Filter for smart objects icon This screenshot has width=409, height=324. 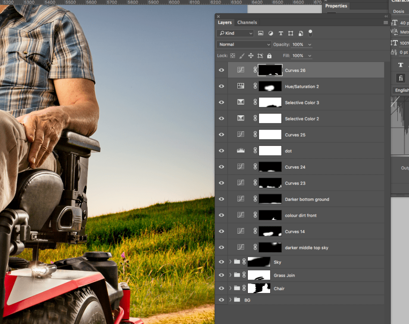pyautogui.click(x=300, y=33)
